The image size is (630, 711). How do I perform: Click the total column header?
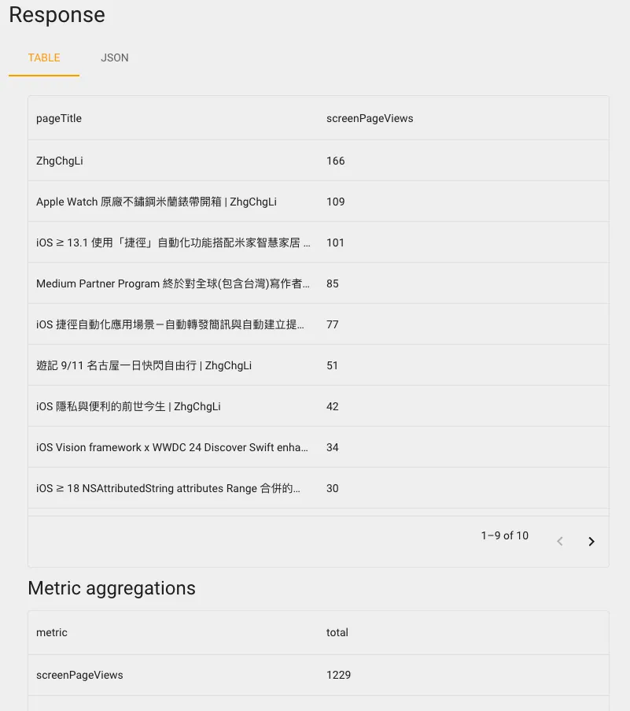click(337, 632)
